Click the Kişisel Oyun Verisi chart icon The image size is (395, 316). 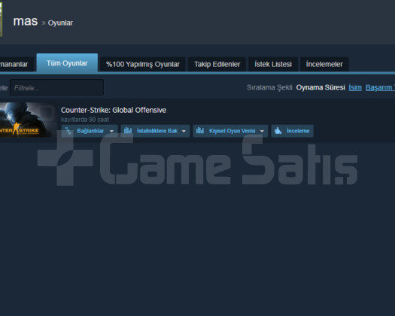point(200,130)
